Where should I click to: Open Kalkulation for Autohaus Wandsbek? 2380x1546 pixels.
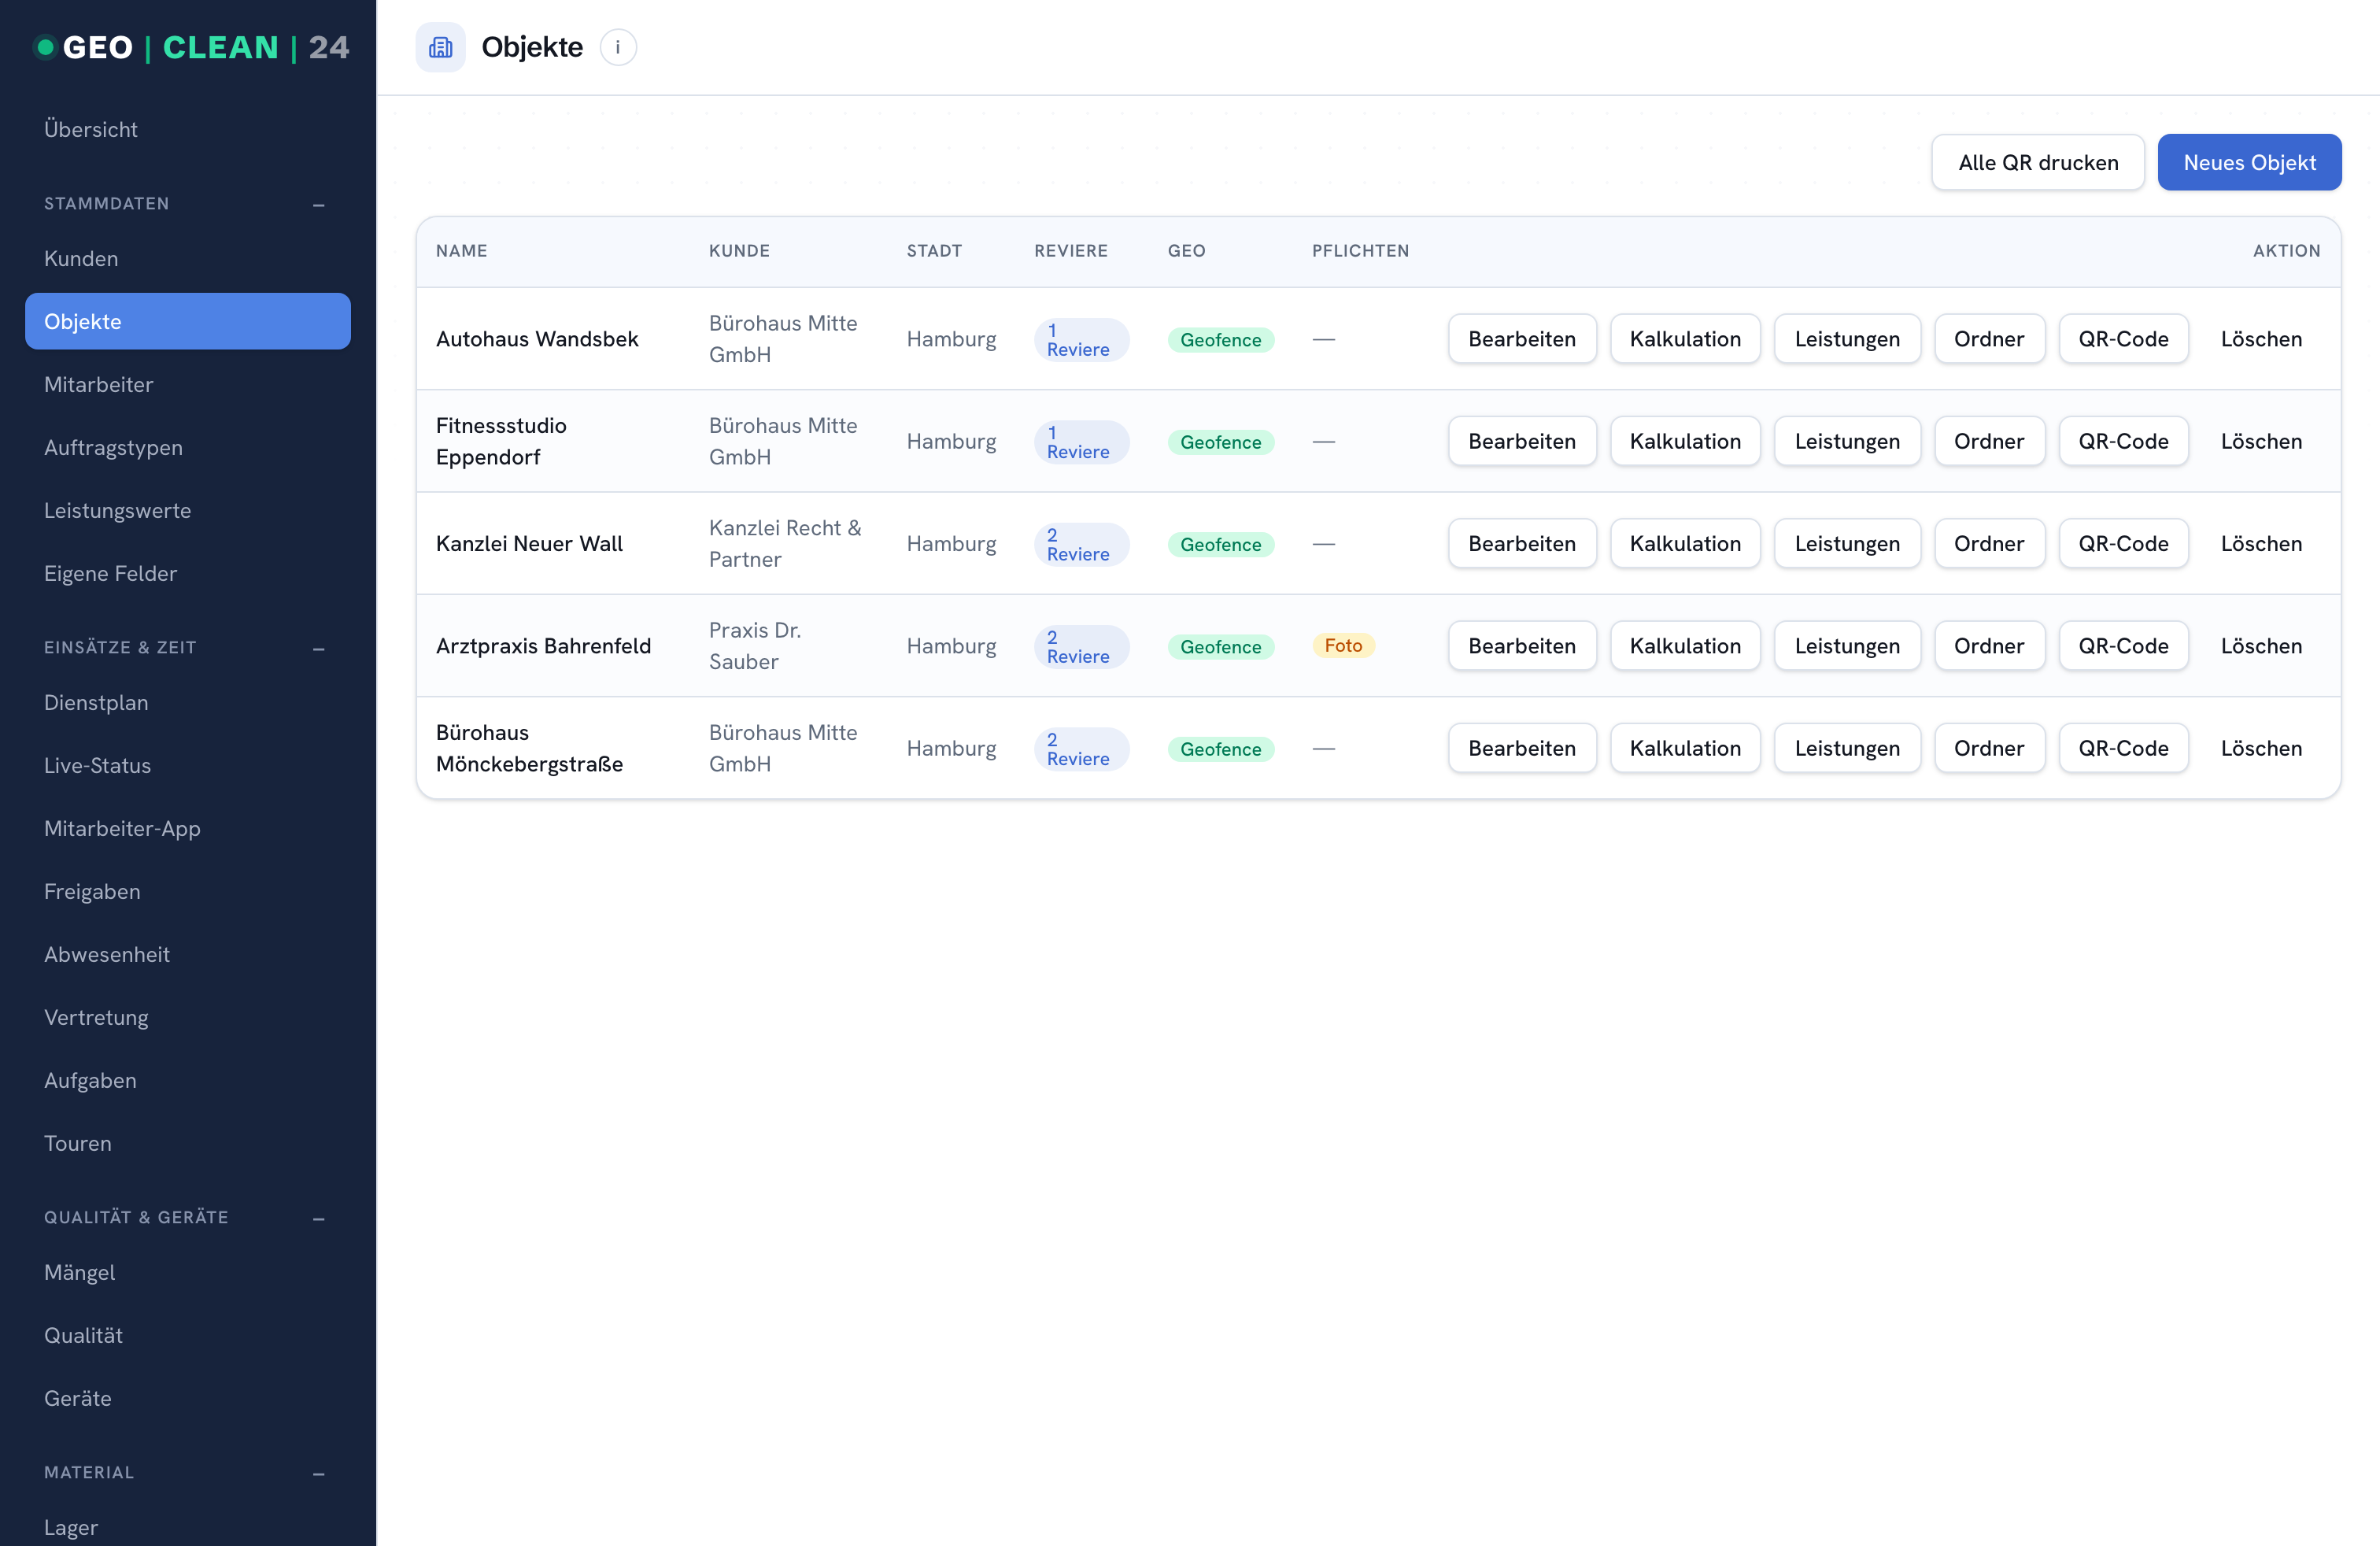coord(1685,339)
